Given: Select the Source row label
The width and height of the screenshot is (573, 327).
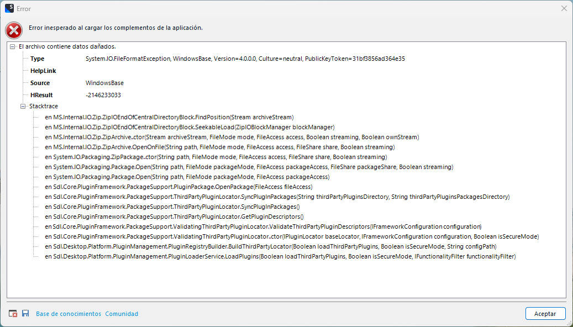Looking at the screenshot, I should tap(40, 83).
